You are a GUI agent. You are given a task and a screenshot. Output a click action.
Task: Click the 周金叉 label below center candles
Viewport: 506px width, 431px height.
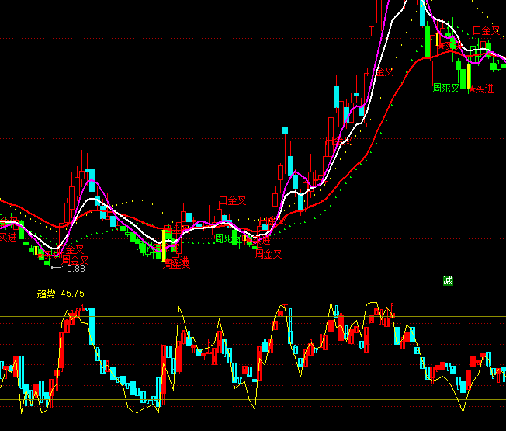(x=268, y=253)
